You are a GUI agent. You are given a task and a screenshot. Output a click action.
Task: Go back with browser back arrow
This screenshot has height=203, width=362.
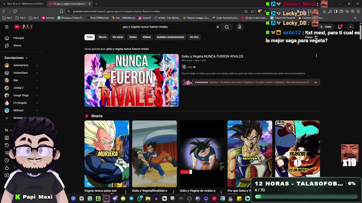point(4,11)
